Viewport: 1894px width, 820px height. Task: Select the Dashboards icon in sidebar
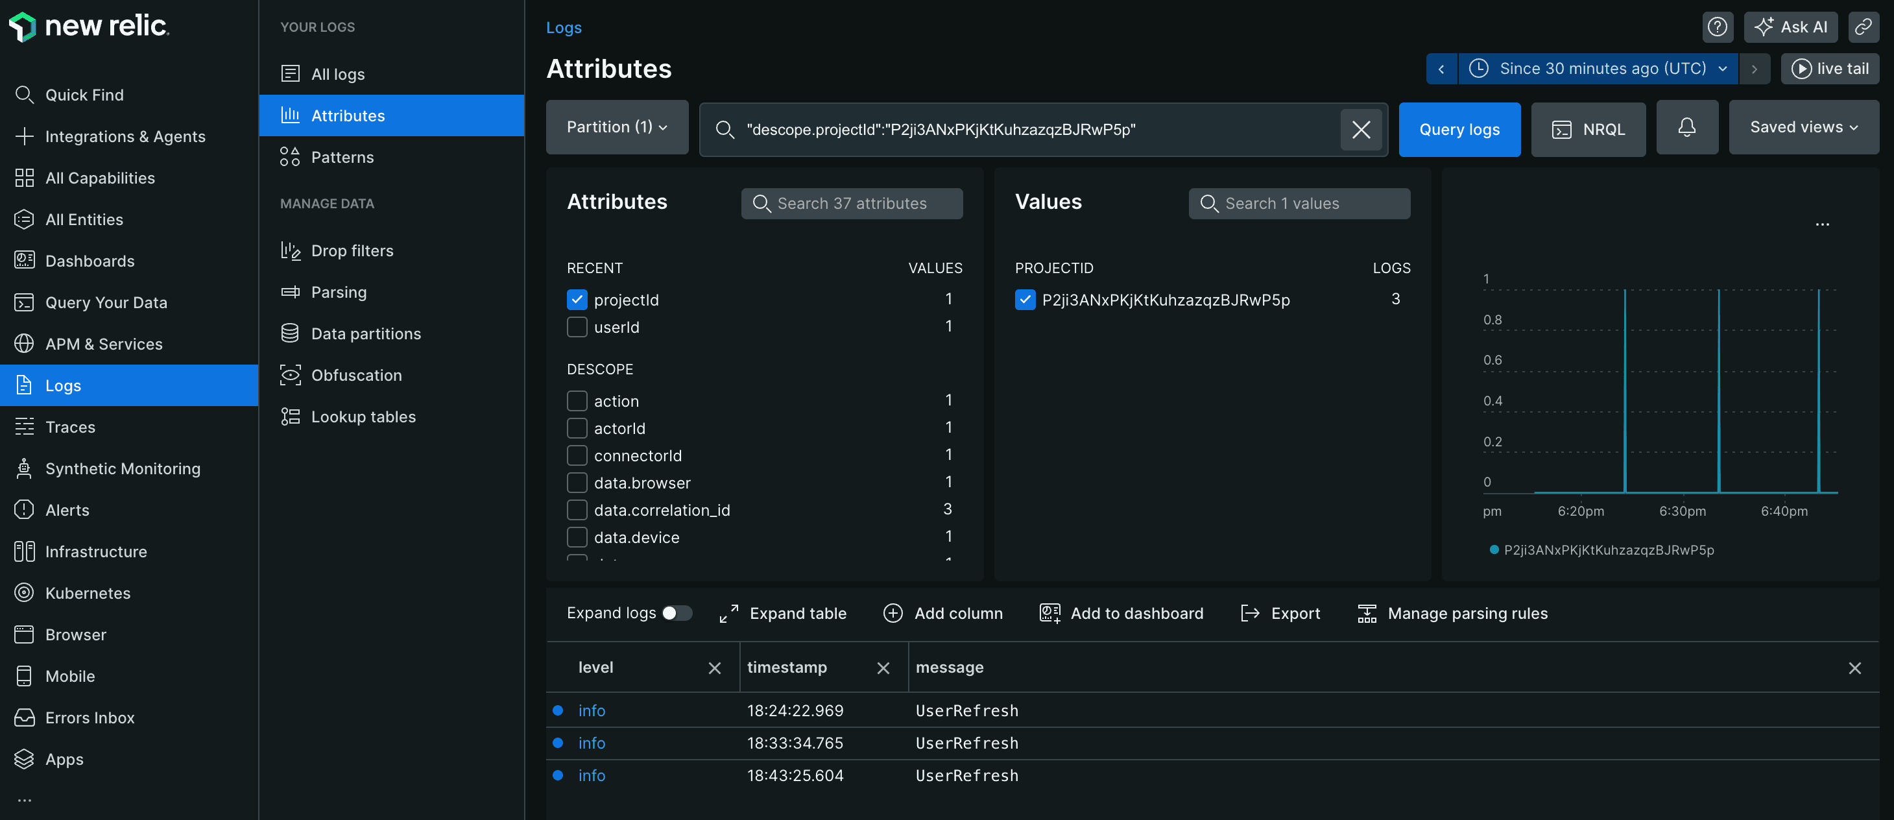click(x=23, y=260)
